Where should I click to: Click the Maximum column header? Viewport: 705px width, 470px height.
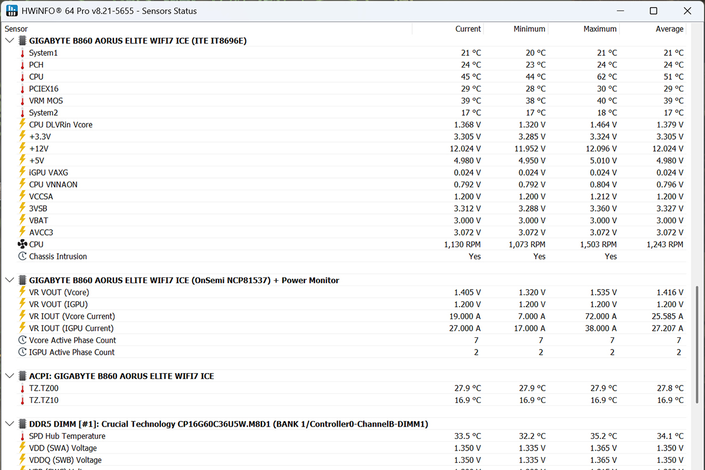[600, 29]
